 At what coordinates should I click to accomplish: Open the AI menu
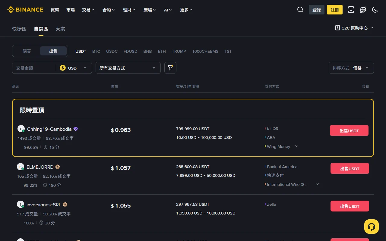point(168,10)
